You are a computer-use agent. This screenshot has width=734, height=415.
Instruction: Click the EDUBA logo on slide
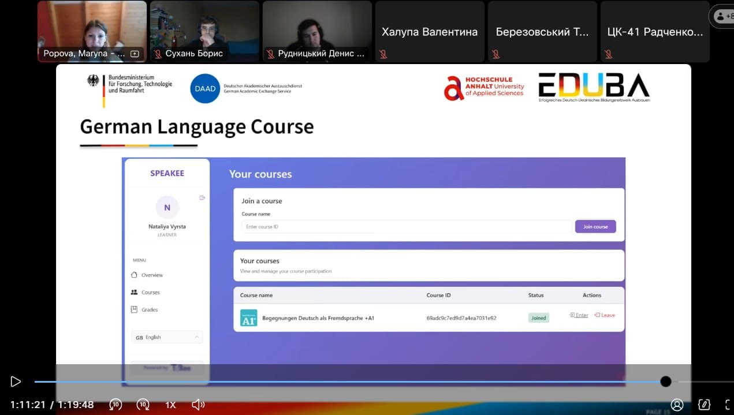coord(594,87)
